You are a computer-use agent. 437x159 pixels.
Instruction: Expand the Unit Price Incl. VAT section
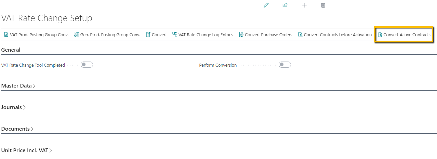(27, 150)
